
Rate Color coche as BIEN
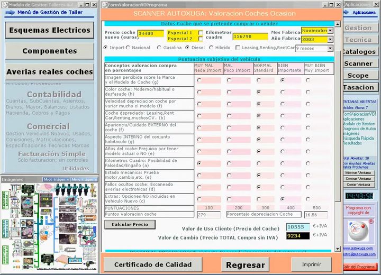pyautogui.click(x=283, y=92)
